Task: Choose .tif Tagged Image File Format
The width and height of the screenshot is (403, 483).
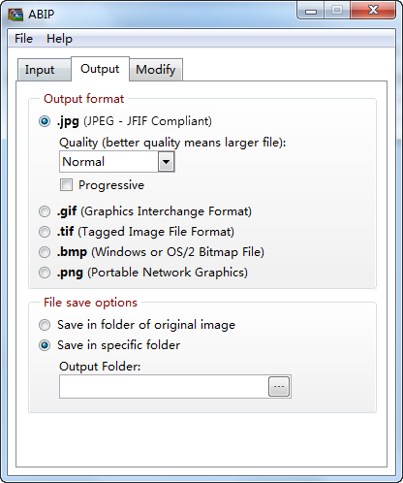Action: pyautogui.click(x=45, y=232)
